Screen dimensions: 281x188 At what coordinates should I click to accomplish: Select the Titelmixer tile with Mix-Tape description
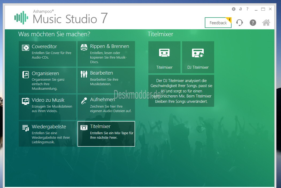tap(106, 134)
